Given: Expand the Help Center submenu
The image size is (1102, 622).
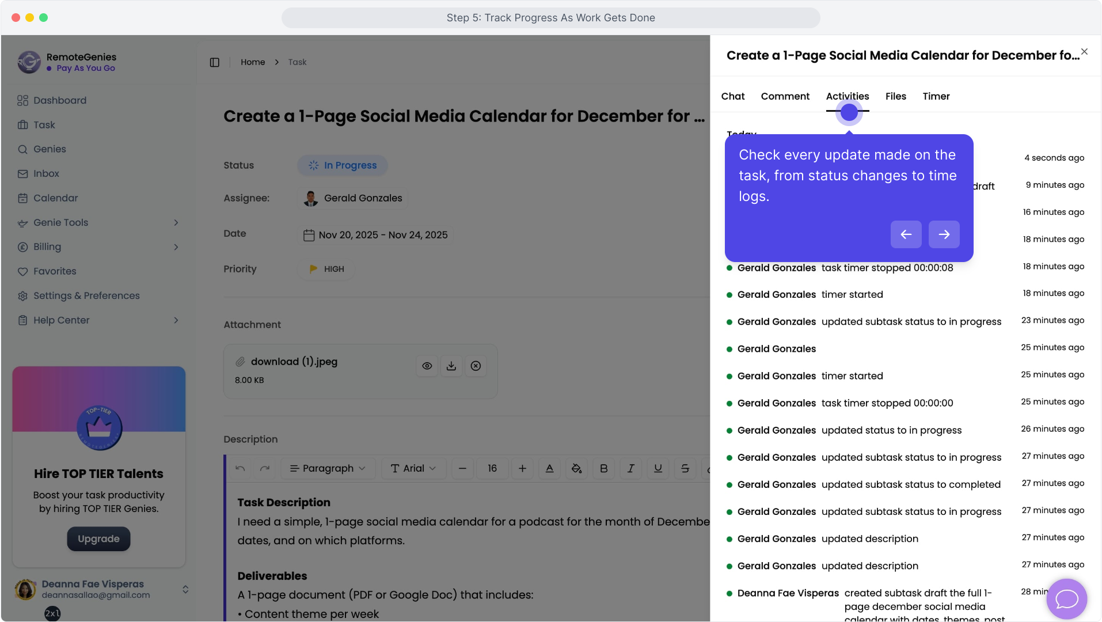Looking at the screenshot, I should (176, 320).
